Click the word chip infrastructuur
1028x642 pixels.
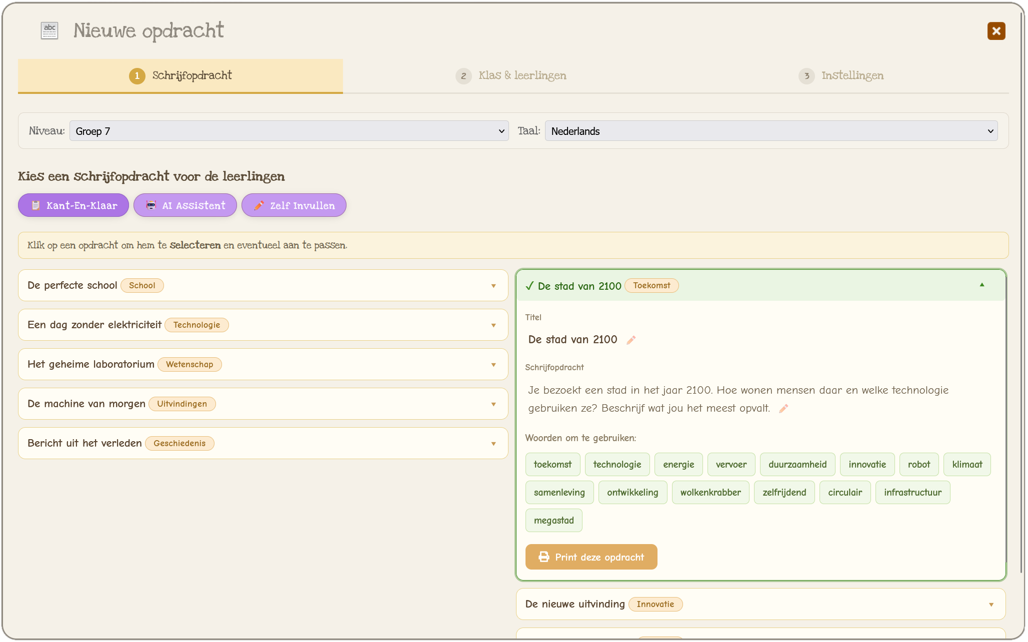(x=912, y=493)
